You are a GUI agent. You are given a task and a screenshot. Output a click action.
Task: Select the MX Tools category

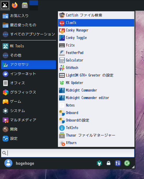point(29,46)
